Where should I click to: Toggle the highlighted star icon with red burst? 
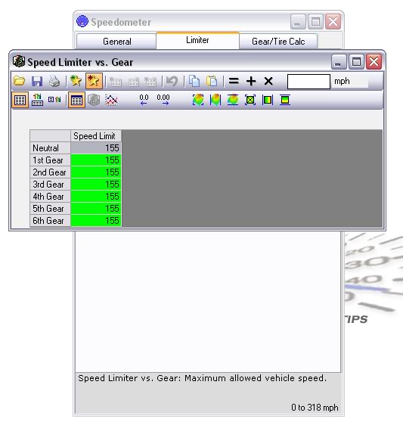94,81
